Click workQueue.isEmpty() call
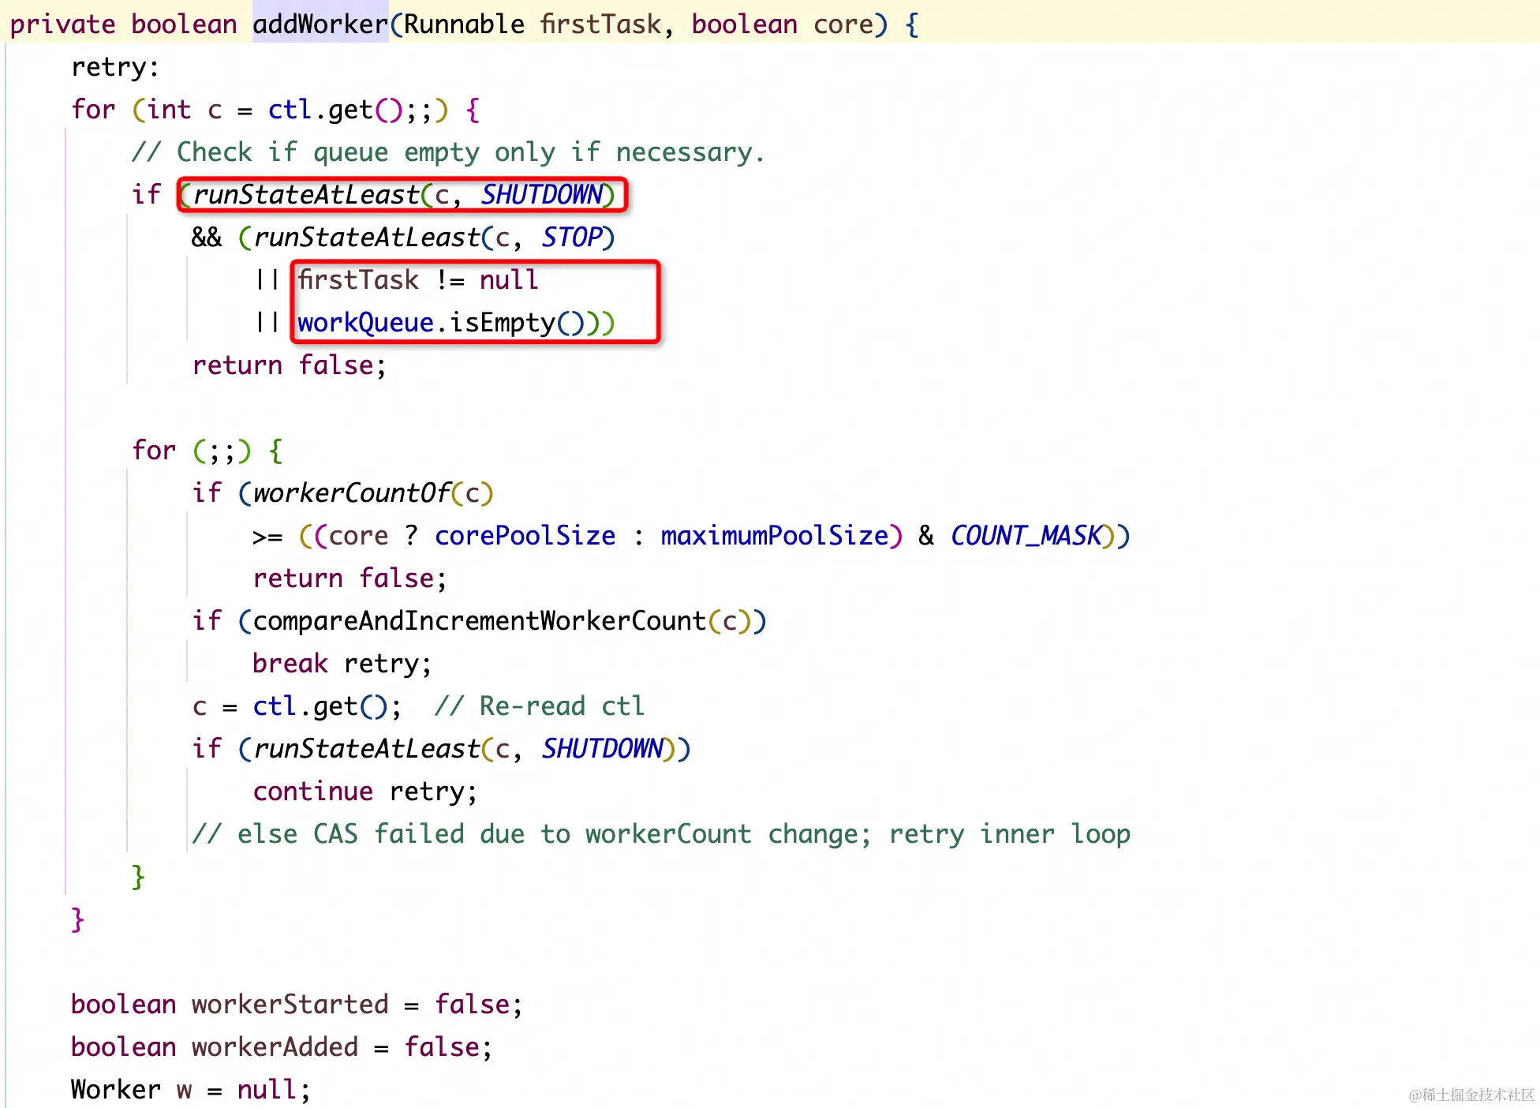This screenshot has height=1108, width=1540. (439, 323)
